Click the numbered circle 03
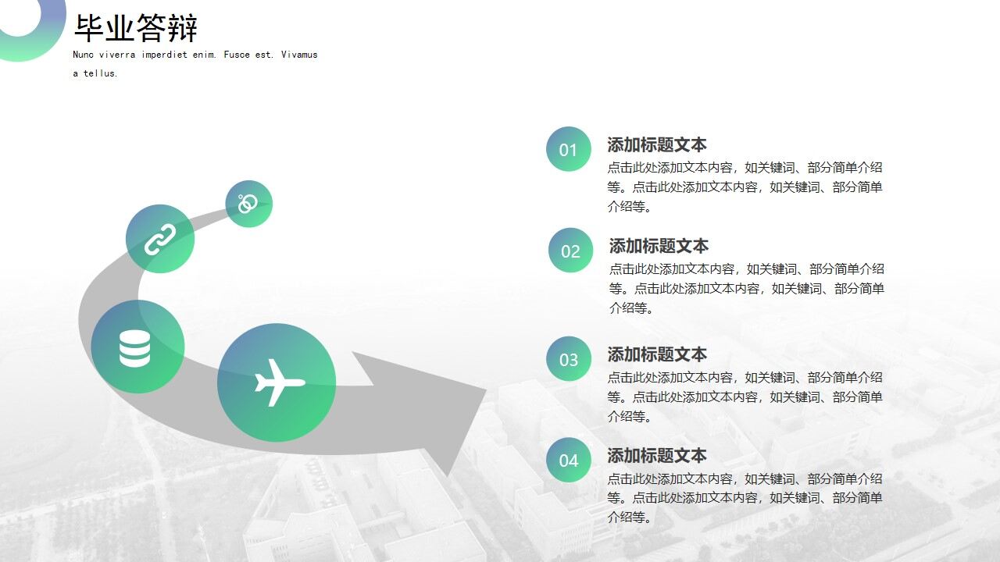Viewport: 1000px width, 562px height. pyautogui.click(x=568, y=359)
